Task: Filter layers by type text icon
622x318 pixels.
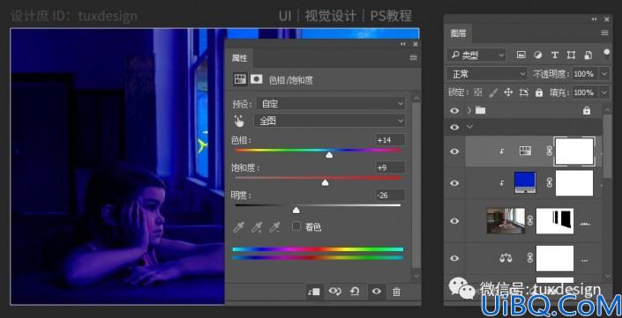Action: 555,55
